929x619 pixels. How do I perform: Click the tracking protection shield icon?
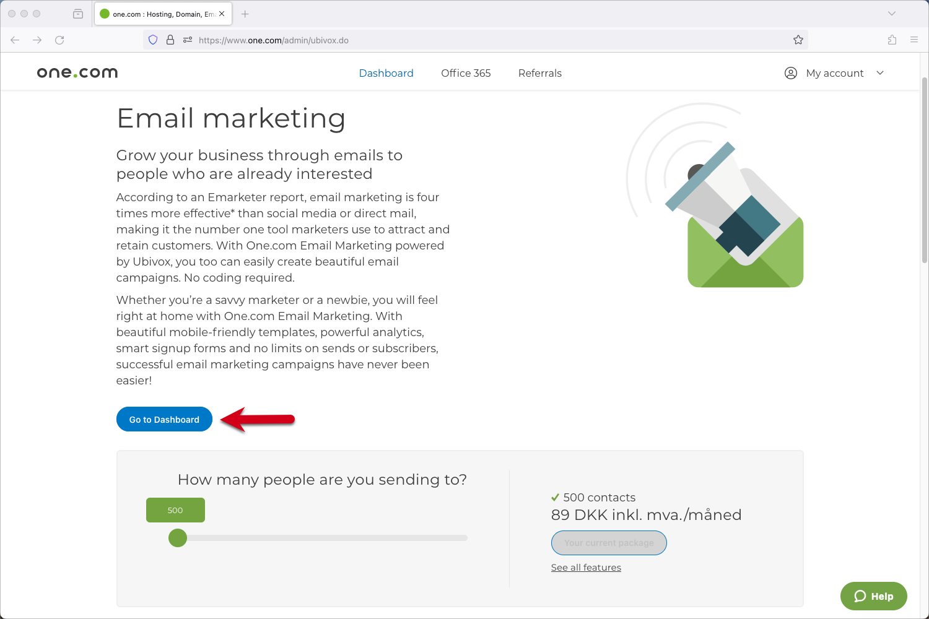click(152, 40)
